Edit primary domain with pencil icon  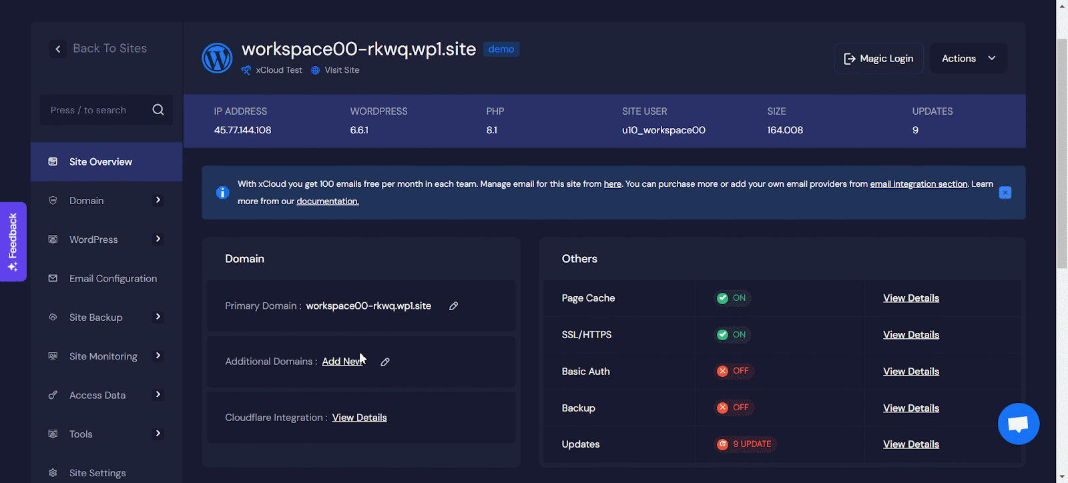(453, 306)
